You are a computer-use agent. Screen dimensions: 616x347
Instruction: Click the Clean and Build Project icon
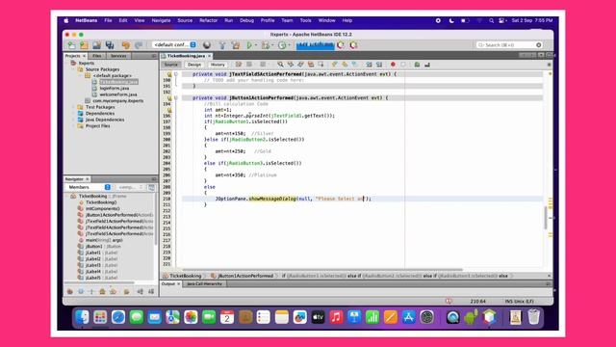(236, 45)
